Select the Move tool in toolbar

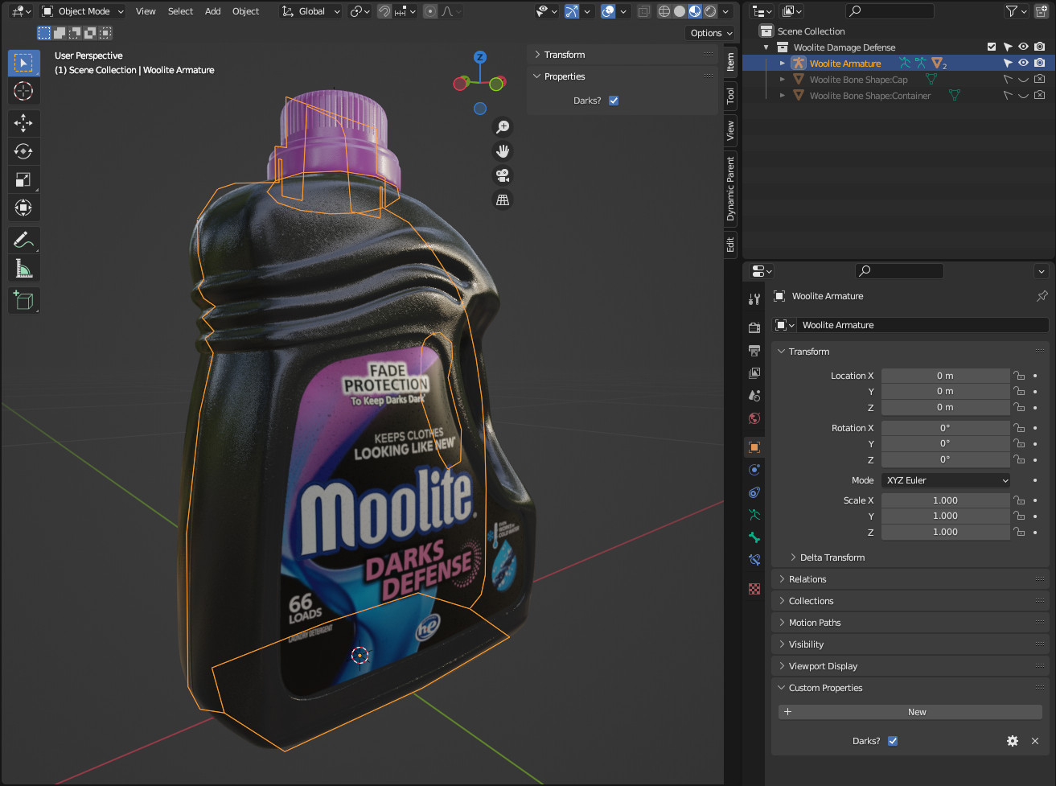[23, 123]
